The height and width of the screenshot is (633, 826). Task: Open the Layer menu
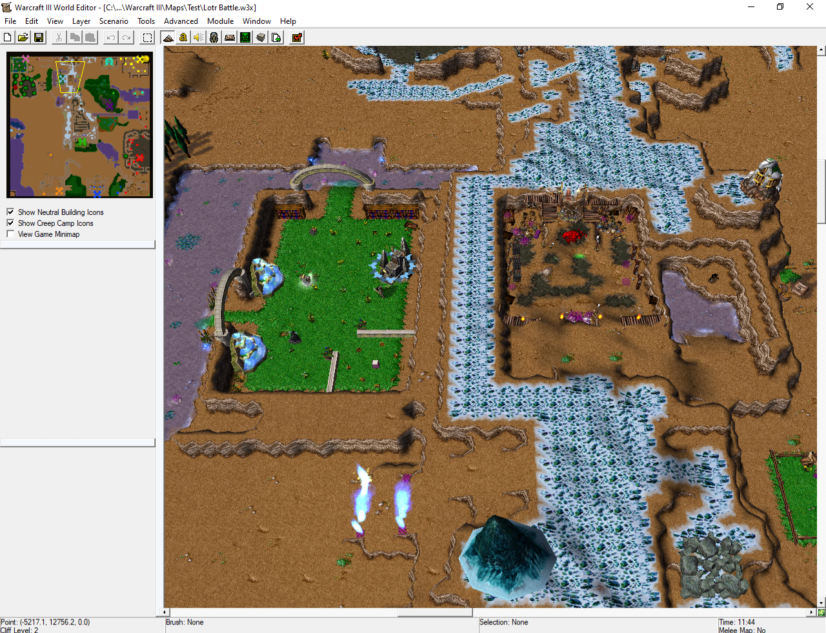pyautogui.click(x=81, y=21)
